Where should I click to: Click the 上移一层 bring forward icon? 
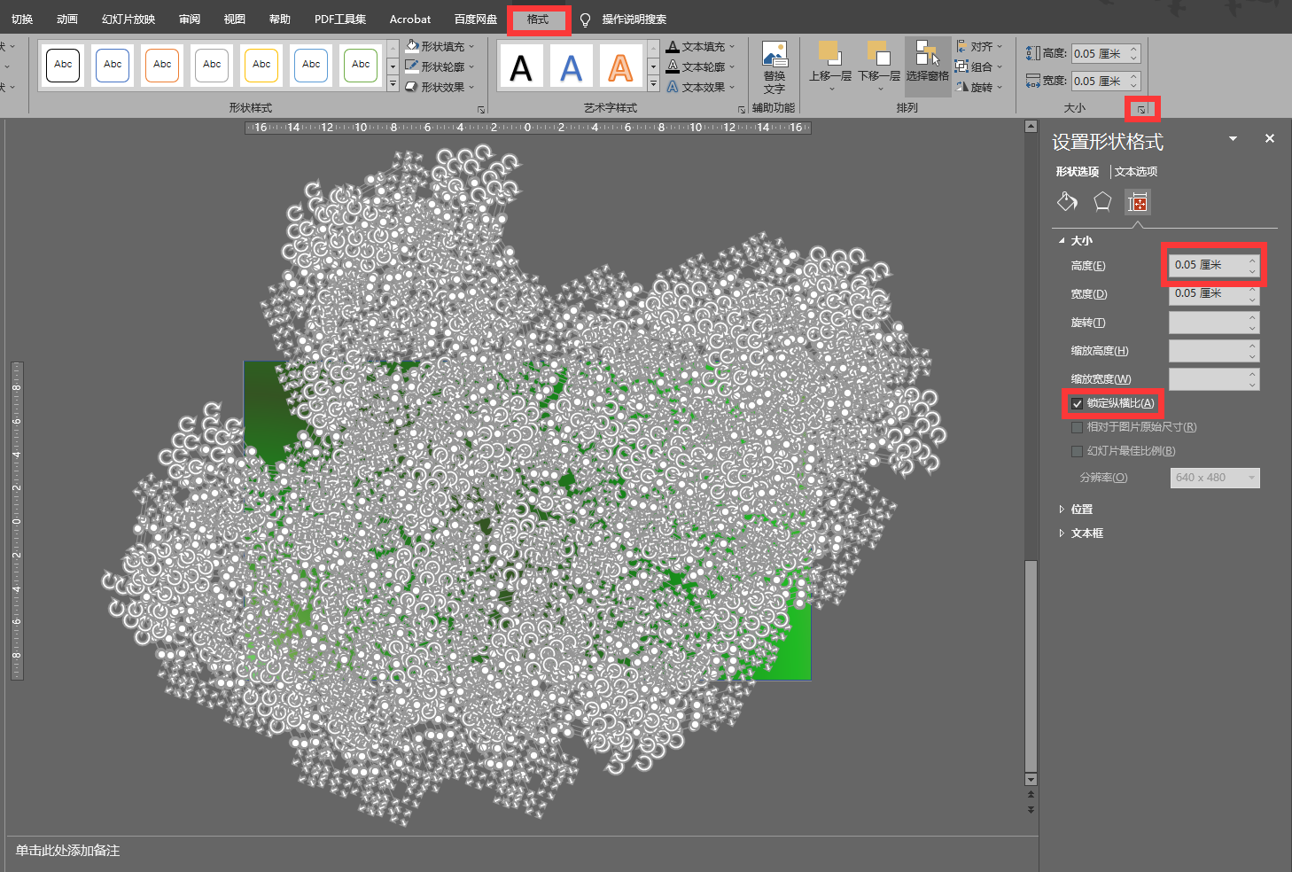click(x=829, y=55)
